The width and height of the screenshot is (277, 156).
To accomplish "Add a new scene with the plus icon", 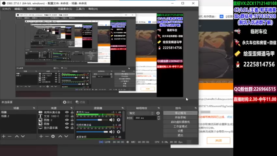I will [3, 136].
